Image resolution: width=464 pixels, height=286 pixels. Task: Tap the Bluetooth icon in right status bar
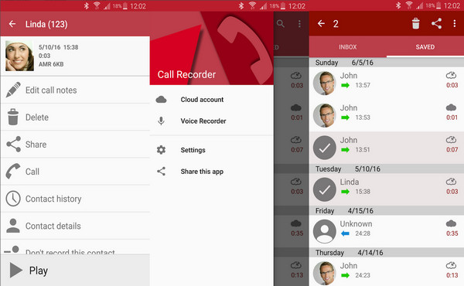[398, 5]
